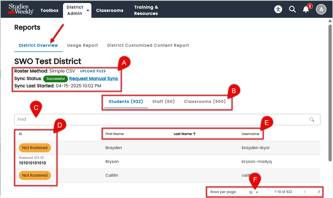
Task: Go to previous page of results
Action: pos(305,192)
